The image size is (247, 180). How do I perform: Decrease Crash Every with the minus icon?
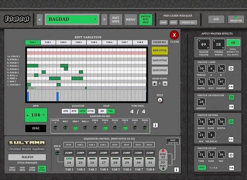point(165,84)
